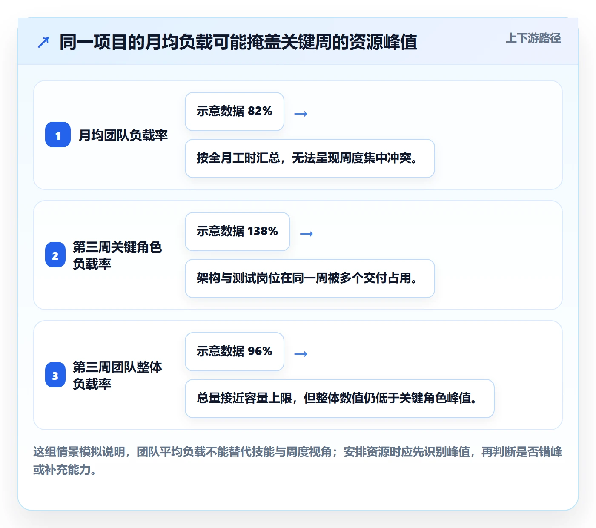Select the 第三周关键角色负载率 label
The image size is (596, 528).
[117, 255]
